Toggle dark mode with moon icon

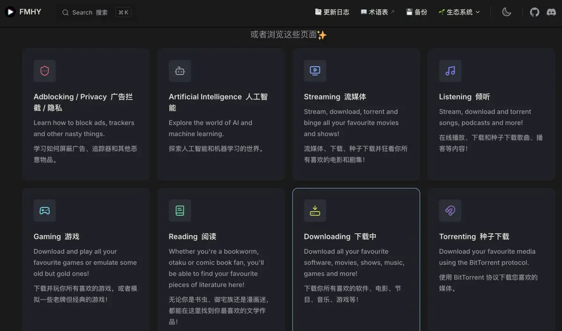tap(506, 12)
